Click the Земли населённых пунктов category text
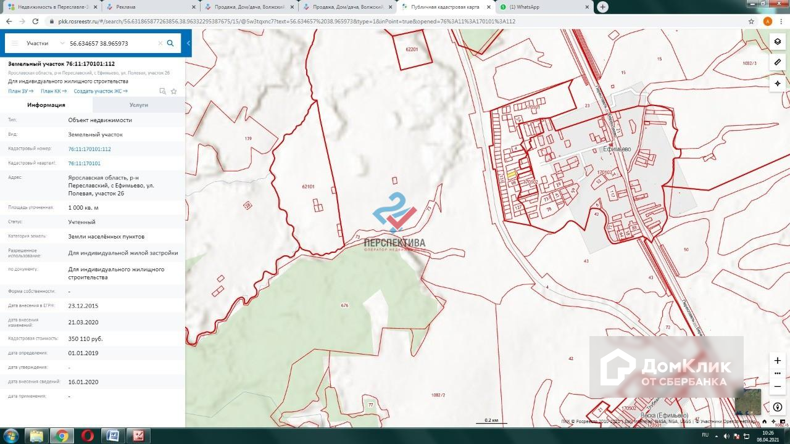Image resolution: width=790 pixels, height=444 pixels. [x=106, y=236]
